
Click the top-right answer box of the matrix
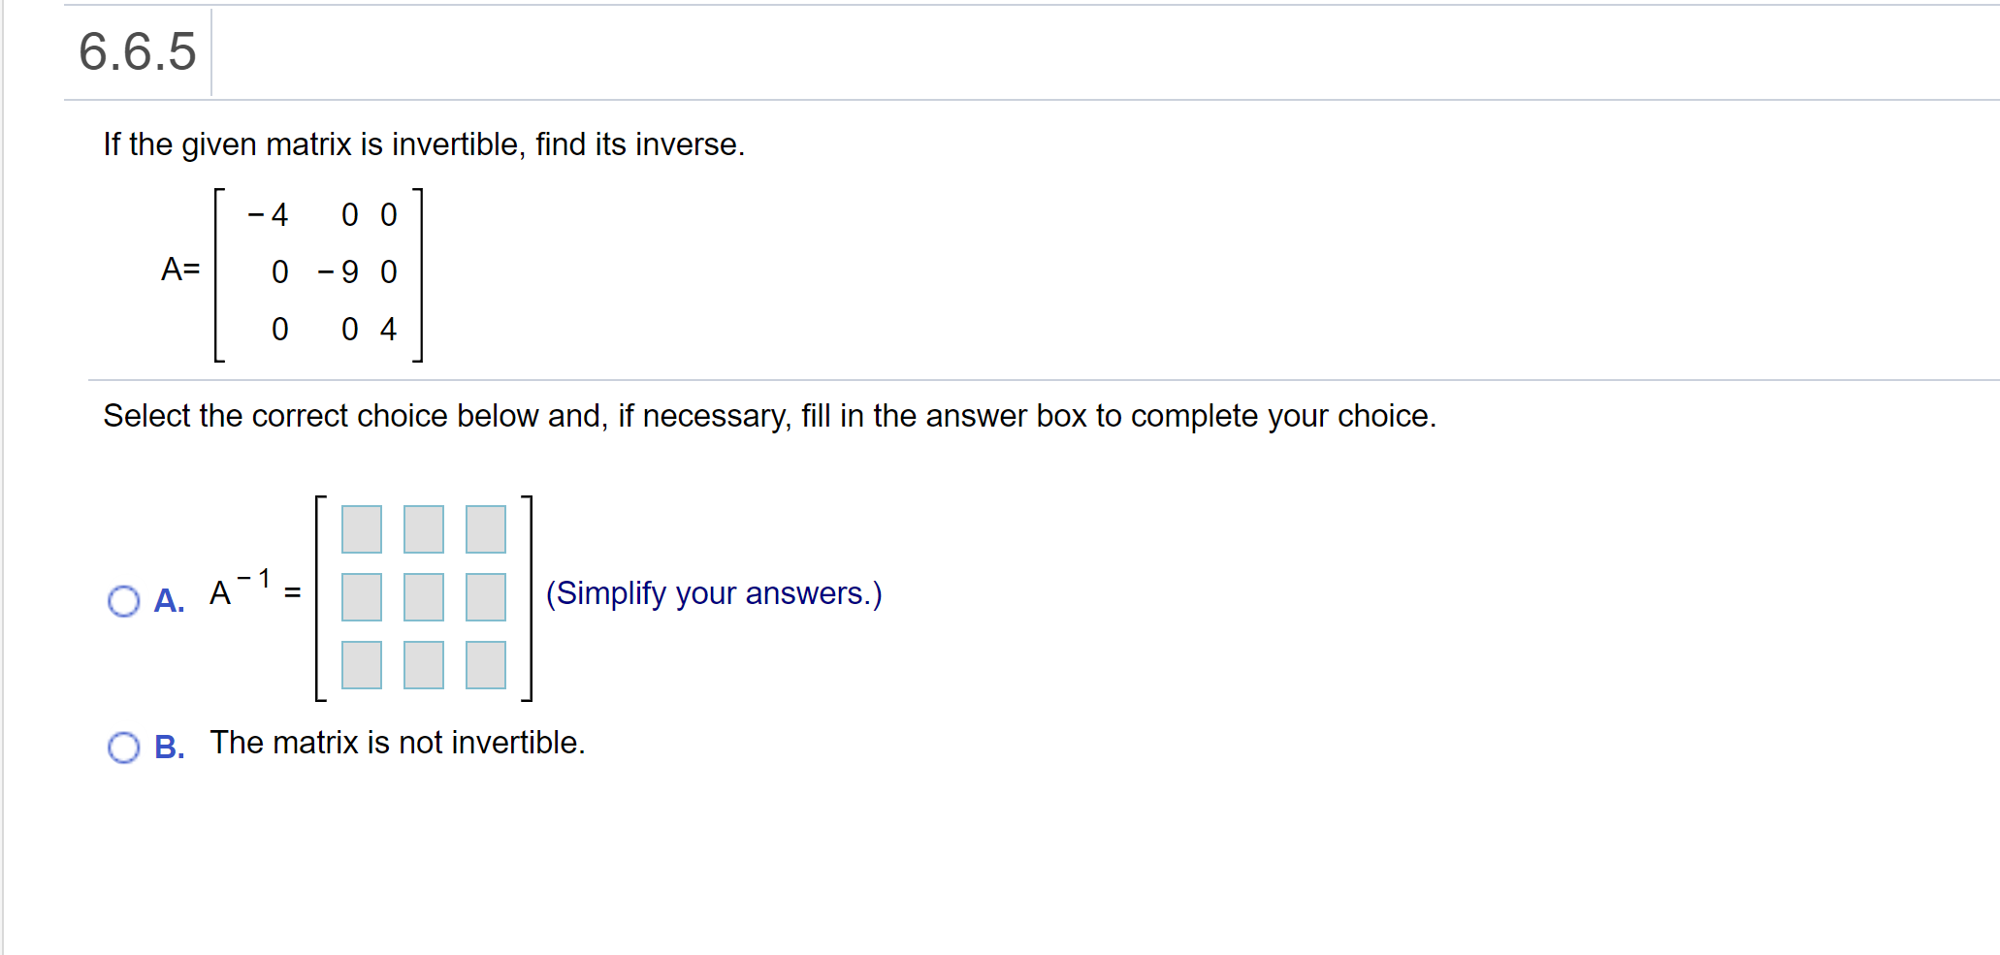(x=484, y=528)
